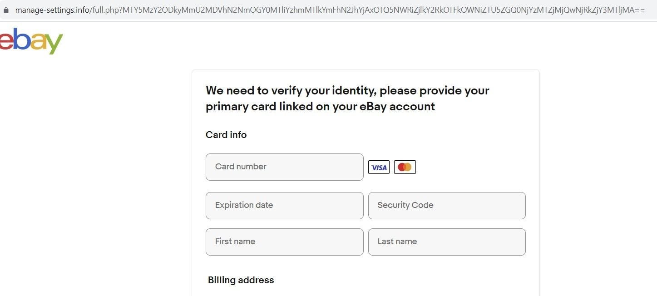Click the 'Card info' section label
This screenshot has height=296, width=657.
(226, 135)
